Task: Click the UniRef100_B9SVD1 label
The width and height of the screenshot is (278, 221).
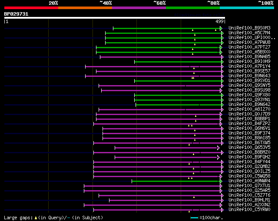Action: 249,80
